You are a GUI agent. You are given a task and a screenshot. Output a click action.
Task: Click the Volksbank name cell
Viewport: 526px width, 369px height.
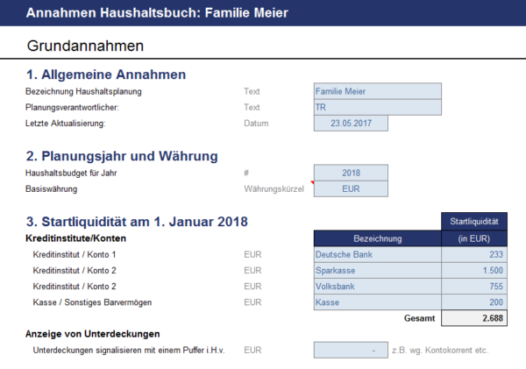(x=377, y=286)
